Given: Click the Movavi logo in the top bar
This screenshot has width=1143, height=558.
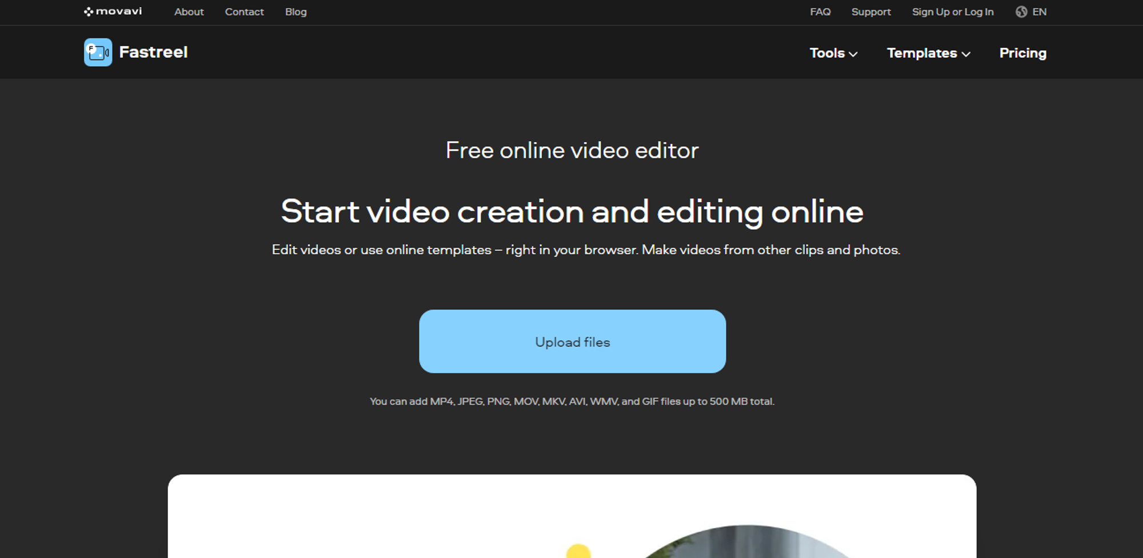Looking at the screenshot, I should (x=113, y=11).
